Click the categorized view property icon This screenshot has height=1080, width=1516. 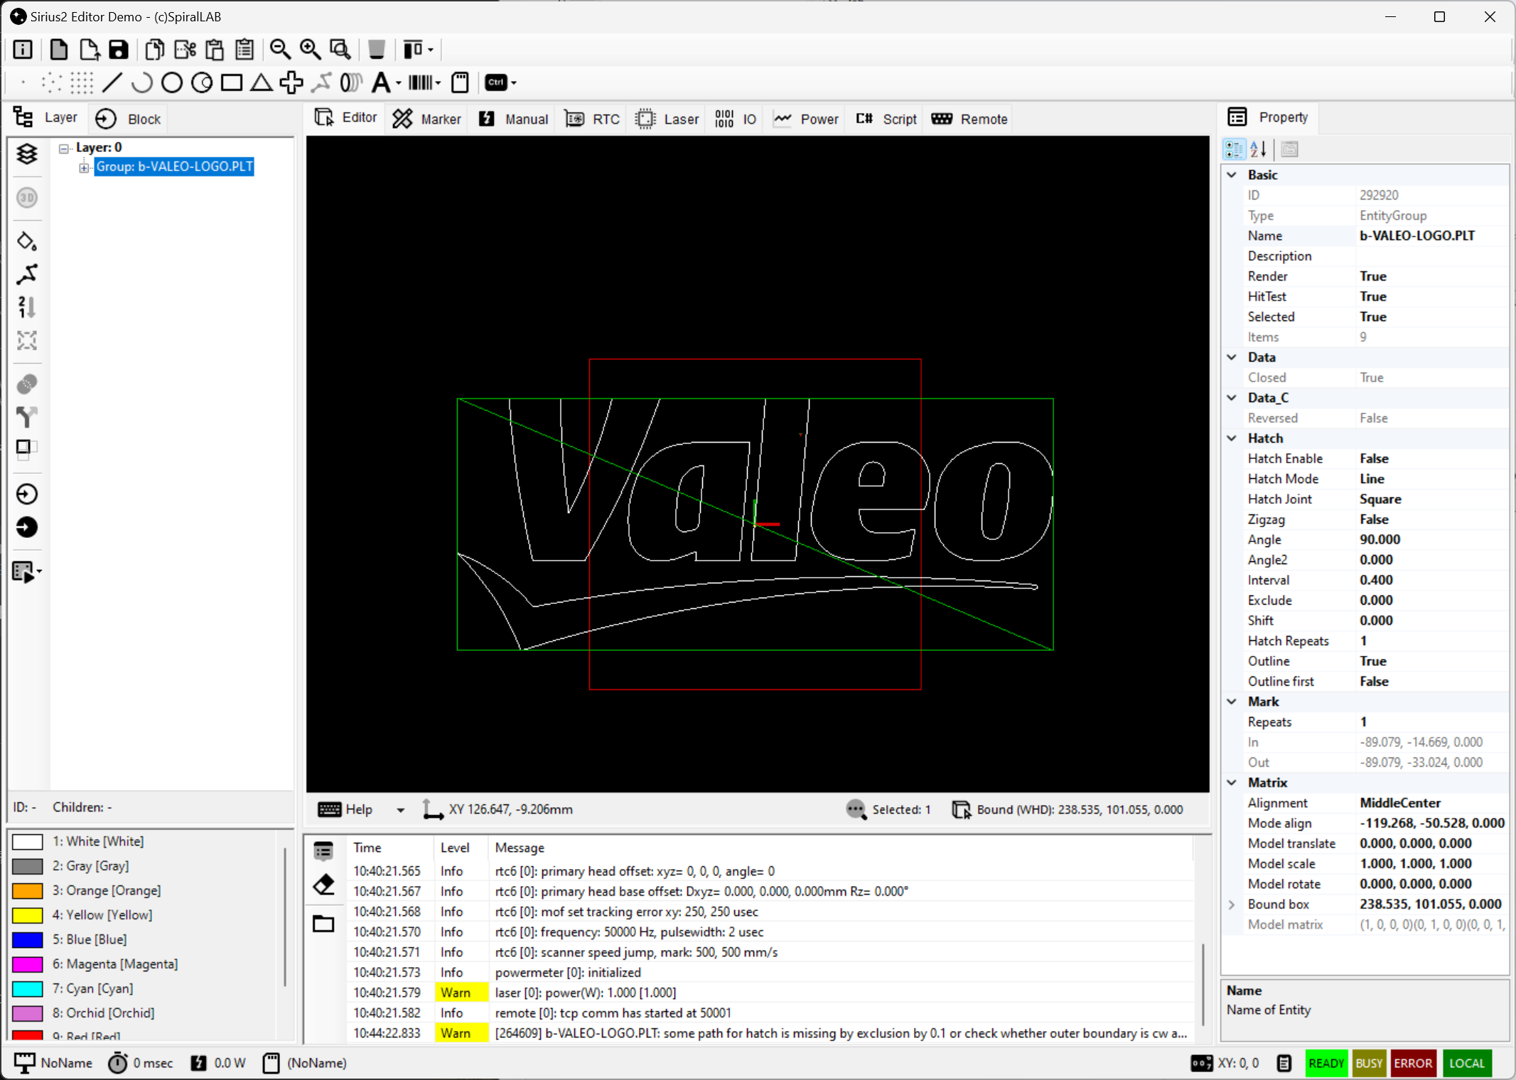tap(1235, 149)
